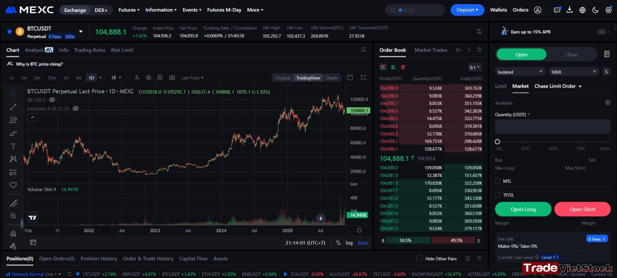Open the order book 0.1 precision dropdown
The width and height of the screenshot is (617, 278).
pyautogui.click(x=475, y=67)
